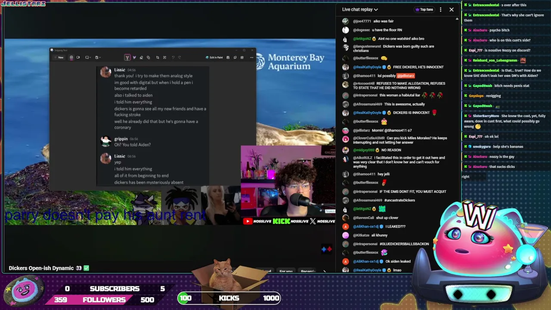Click the X logo in NOSSLIVE banner

(313, 221)
